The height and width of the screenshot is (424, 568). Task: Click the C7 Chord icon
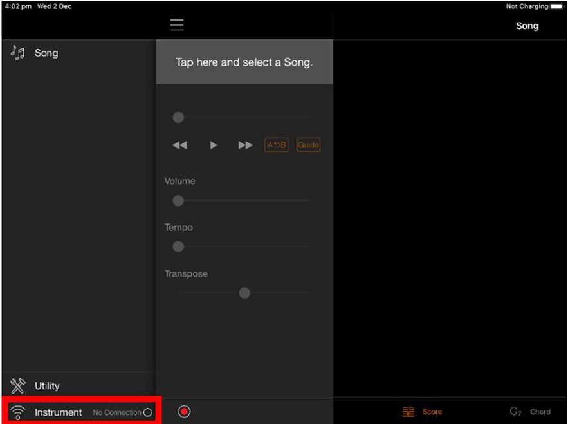point(515,412)
